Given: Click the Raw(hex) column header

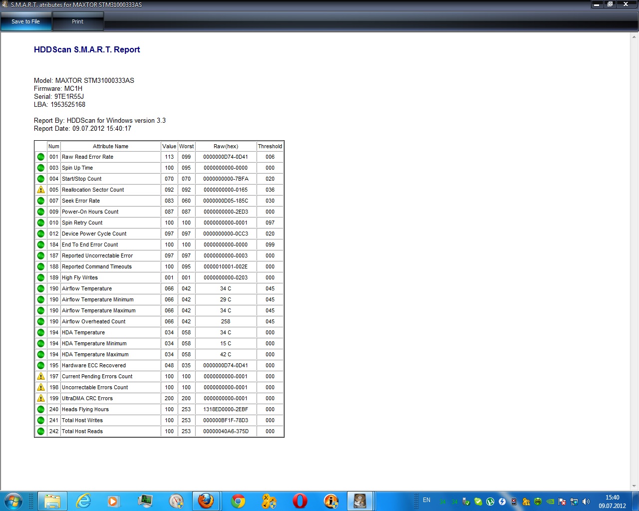Looking at the screenshot, I should click(226, 146).
